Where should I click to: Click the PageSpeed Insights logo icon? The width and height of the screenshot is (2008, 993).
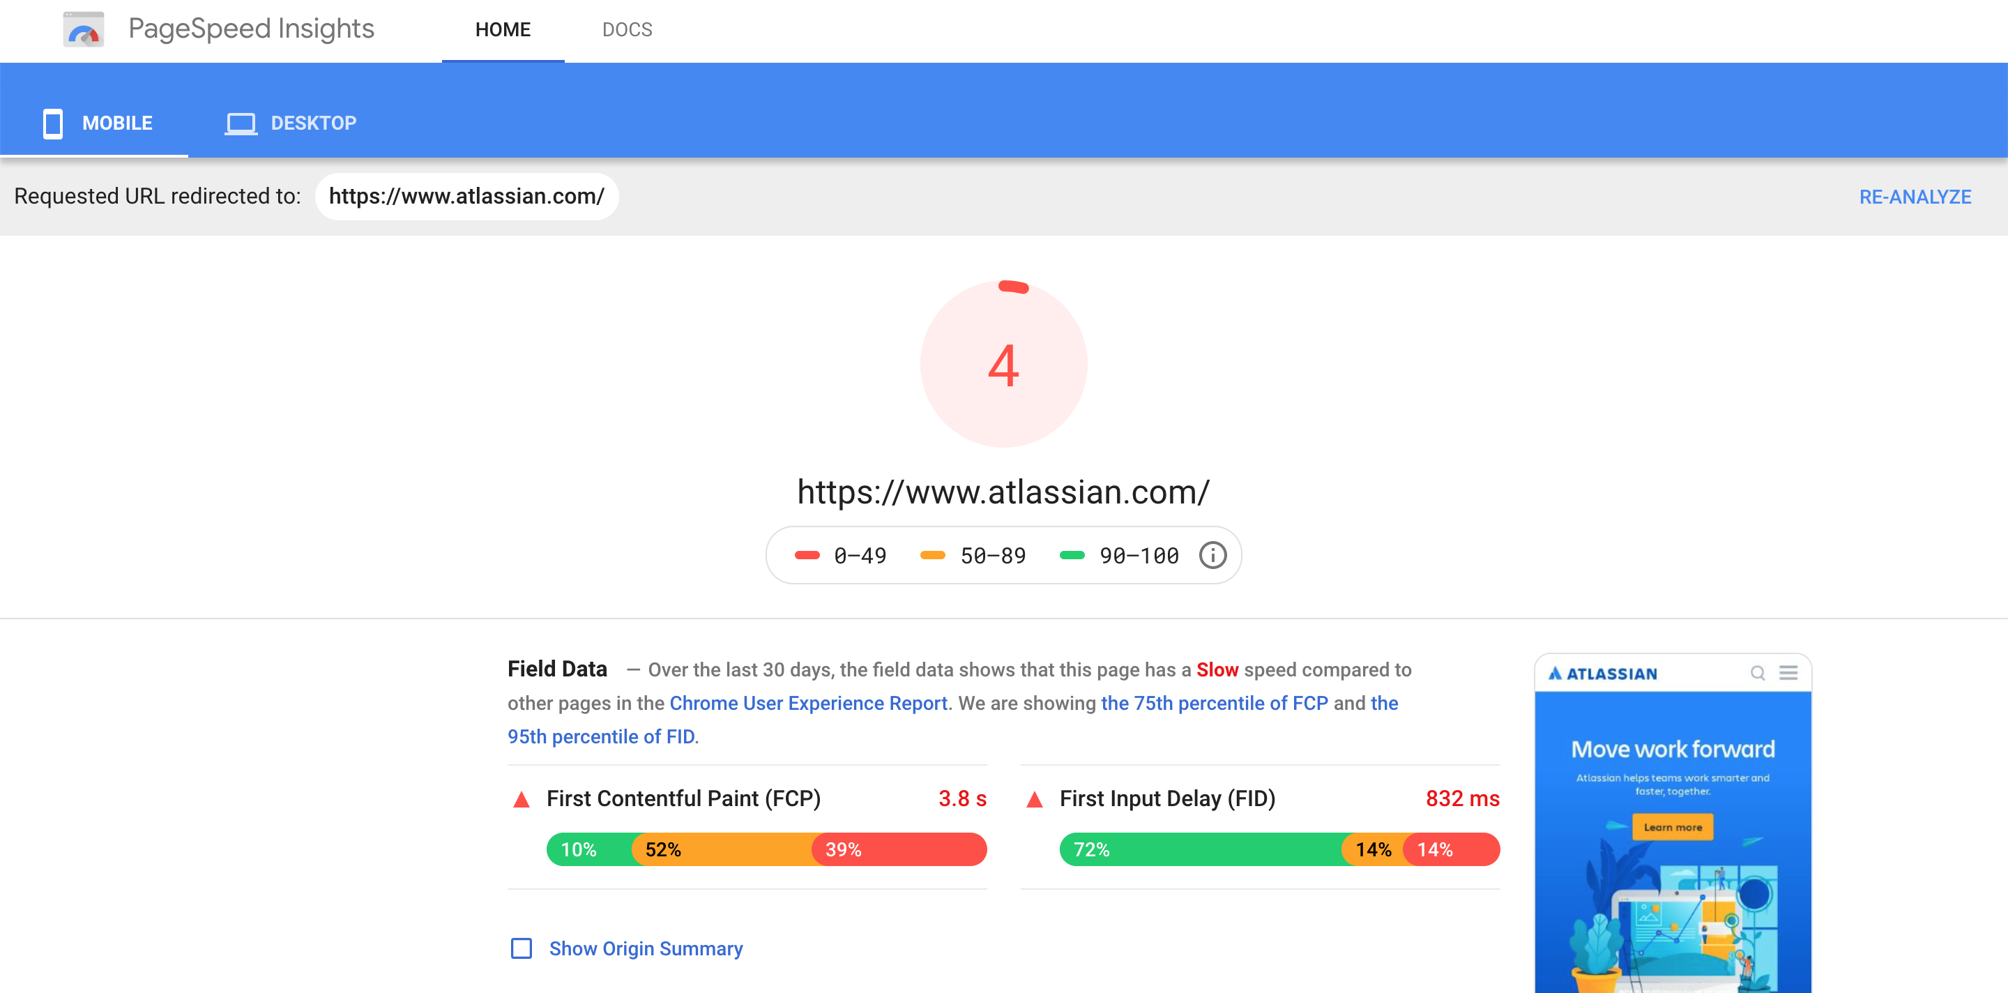click(84, 29)
